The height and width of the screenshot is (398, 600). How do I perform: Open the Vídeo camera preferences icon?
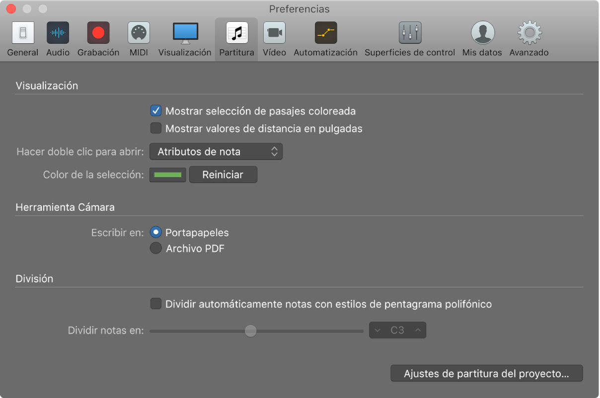[274, 33]
